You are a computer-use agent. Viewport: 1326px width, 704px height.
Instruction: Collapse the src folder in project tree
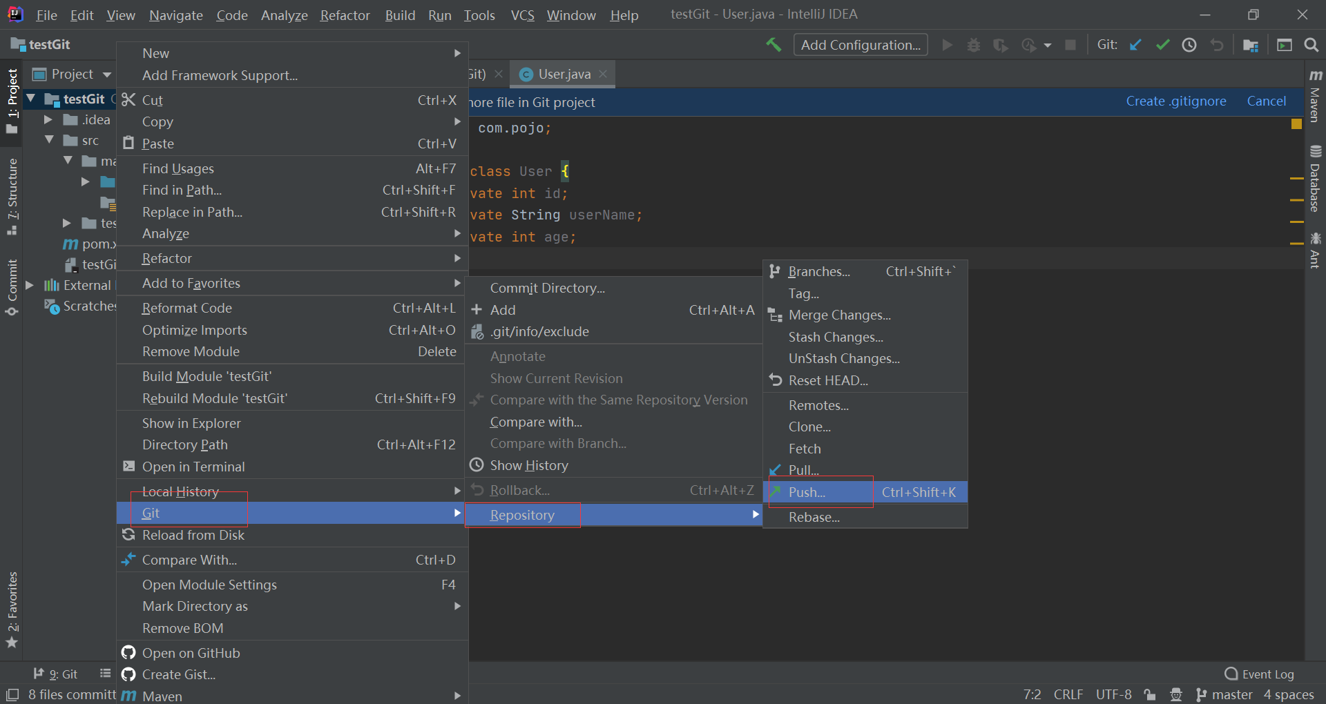coord(49,140)
